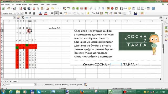The image size is (168, 94).
Task: Close the Find toolbar with X
Action: (3, 85)
